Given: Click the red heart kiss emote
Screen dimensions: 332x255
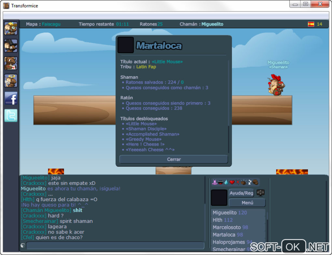Looking at the screenshot, I should click(232, 182).
